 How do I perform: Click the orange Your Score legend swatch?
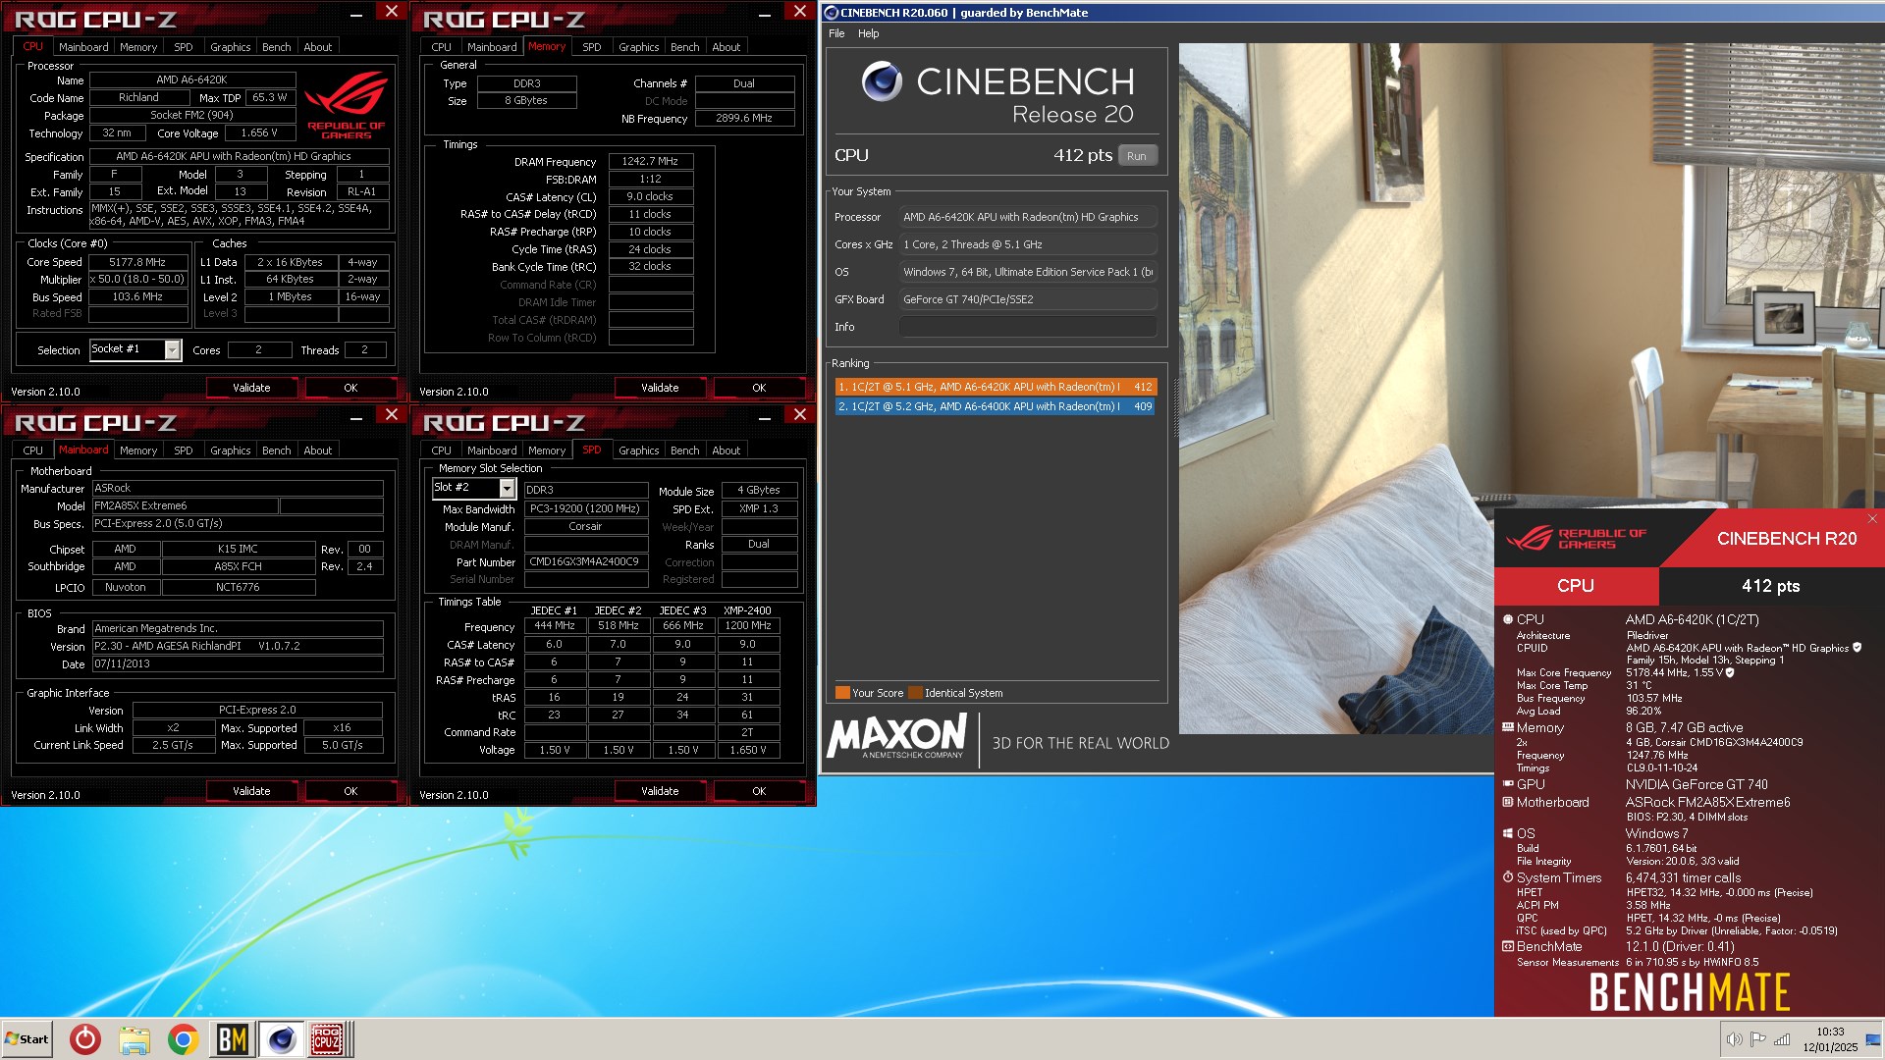(x=842, y=693)
